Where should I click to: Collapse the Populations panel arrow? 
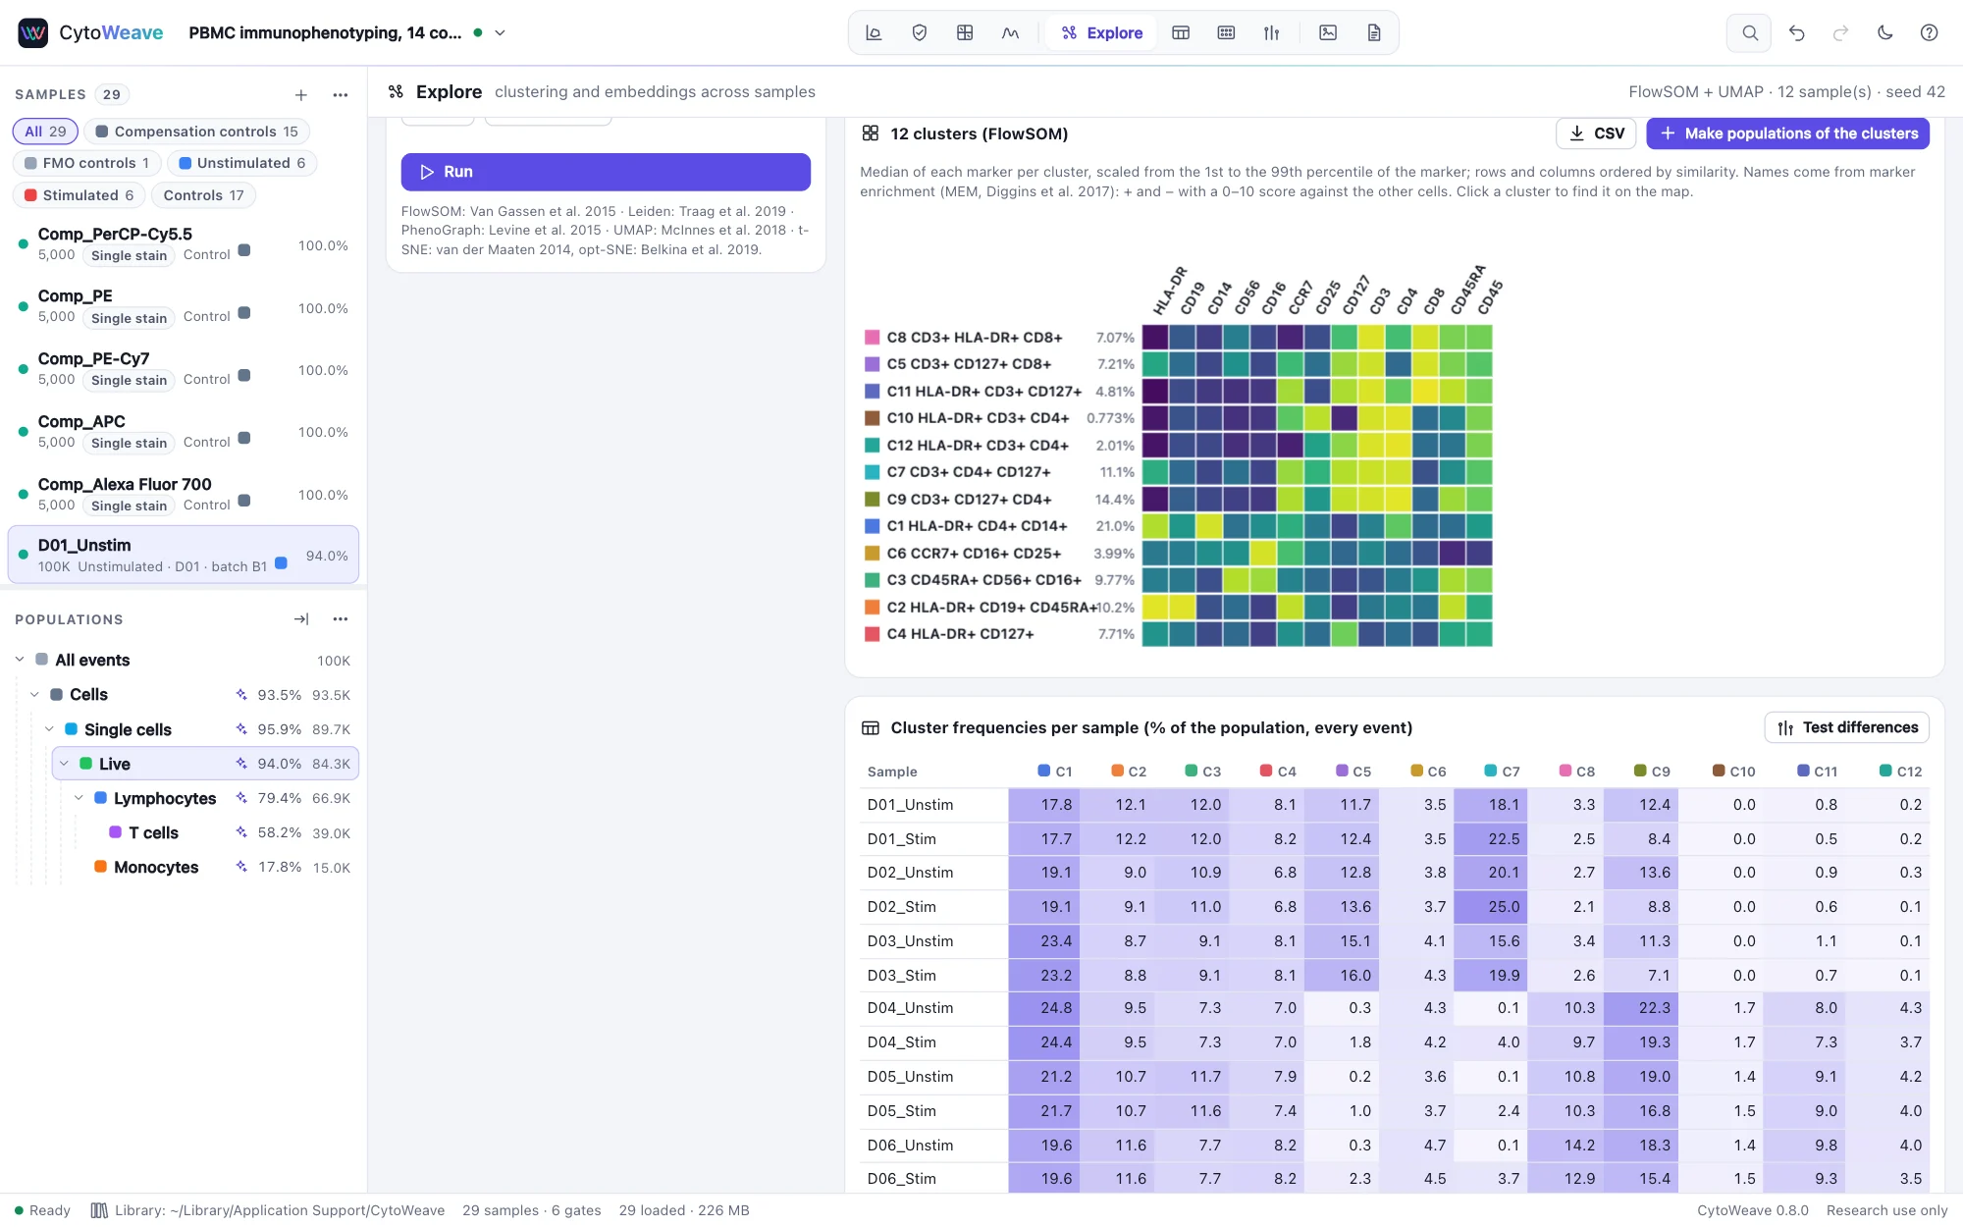click(x=301, y=619)
